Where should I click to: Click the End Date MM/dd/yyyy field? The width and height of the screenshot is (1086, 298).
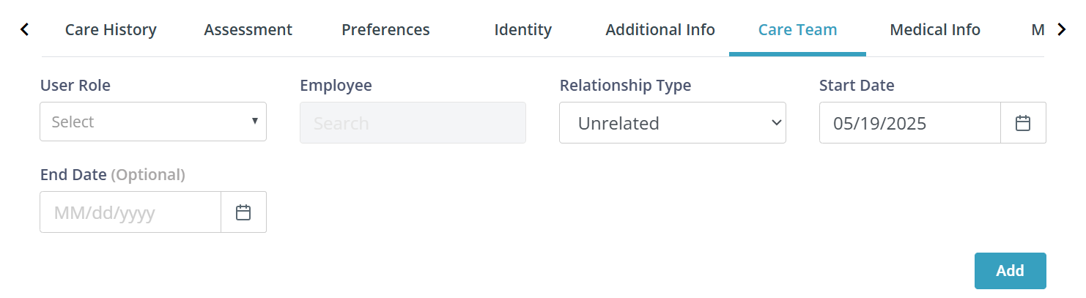[130, 212]
